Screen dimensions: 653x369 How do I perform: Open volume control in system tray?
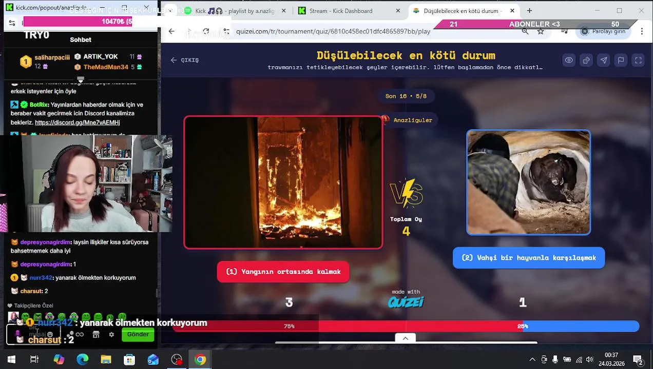coord(589,360)
